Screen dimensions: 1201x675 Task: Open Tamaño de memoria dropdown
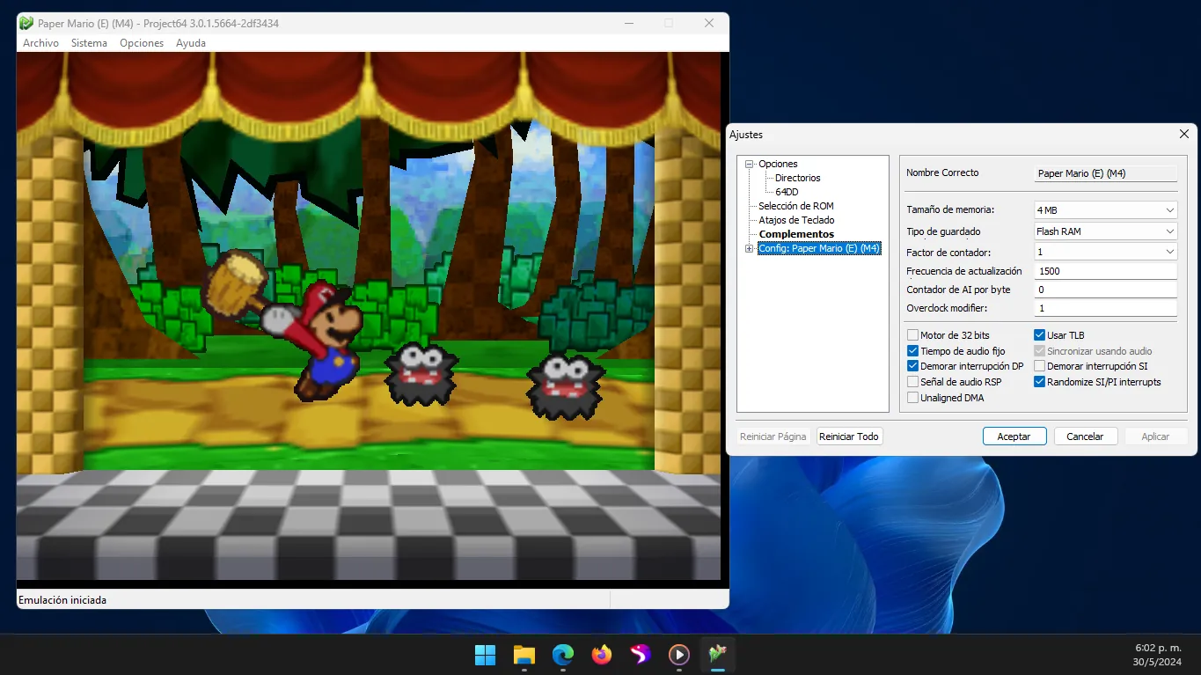tap(1105, 210)
